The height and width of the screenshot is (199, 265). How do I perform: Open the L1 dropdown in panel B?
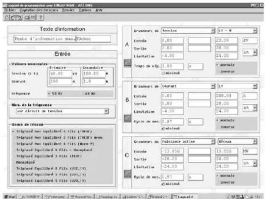click(x=237, y=86)
